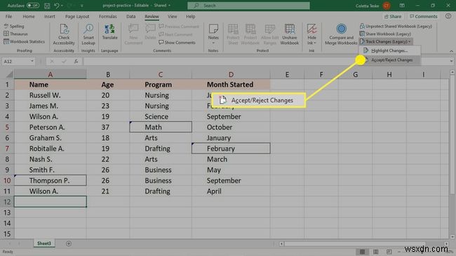The image size is (456, 256).
Task: Collapse the ribbon with the caret
Action: click(x=451, y=51)
